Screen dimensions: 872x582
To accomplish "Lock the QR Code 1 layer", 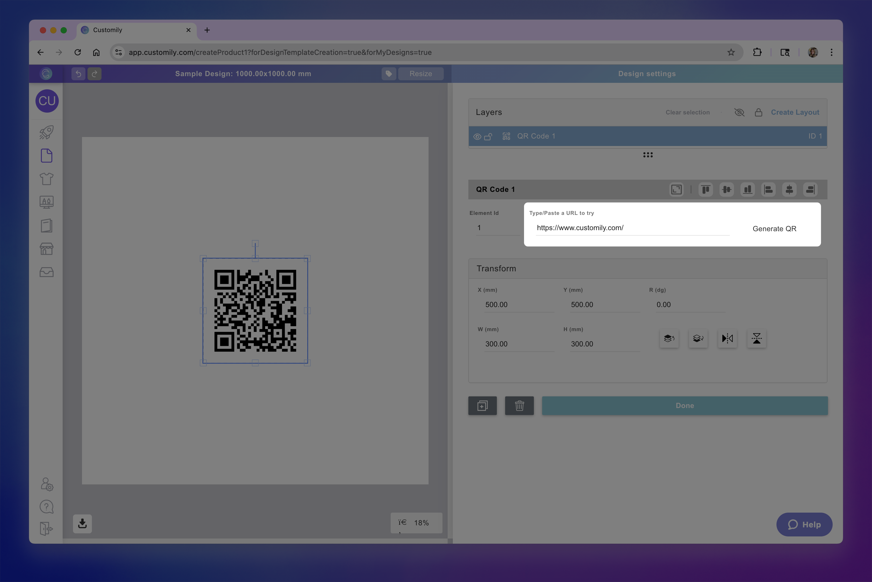I will pos(488,136).
